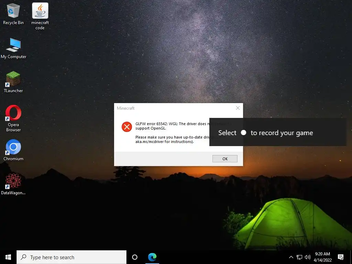The image size is (352, 264).
Task: Launch Microsoft Edge from taskbar
Action: (152, 257)
